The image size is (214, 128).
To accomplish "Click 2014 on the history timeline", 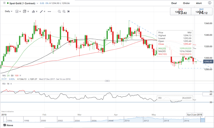I will coord(166,121).
